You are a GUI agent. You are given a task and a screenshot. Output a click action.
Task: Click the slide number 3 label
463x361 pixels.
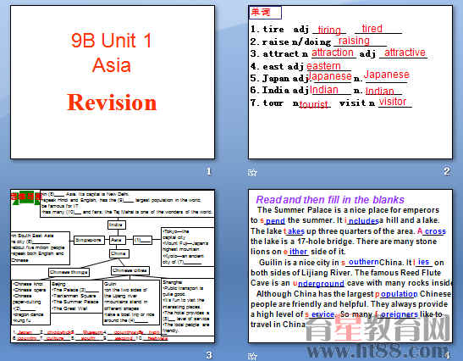click(x=209, y=355)
